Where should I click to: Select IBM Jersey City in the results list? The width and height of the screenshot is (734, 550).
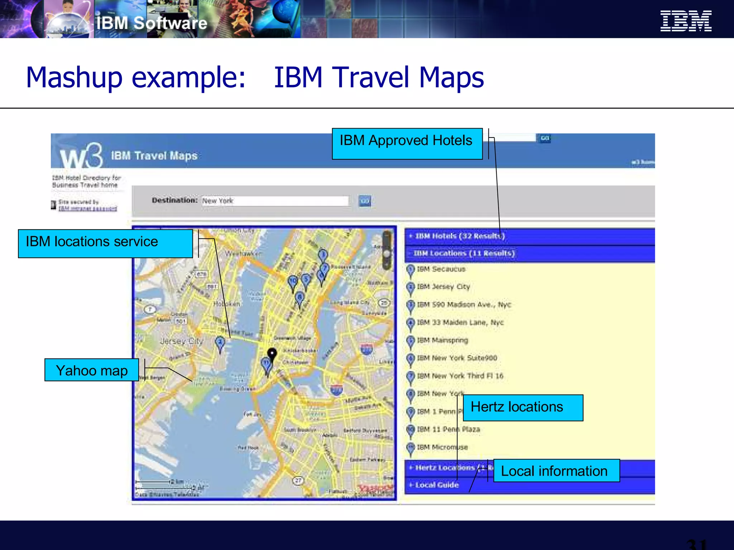443,286
